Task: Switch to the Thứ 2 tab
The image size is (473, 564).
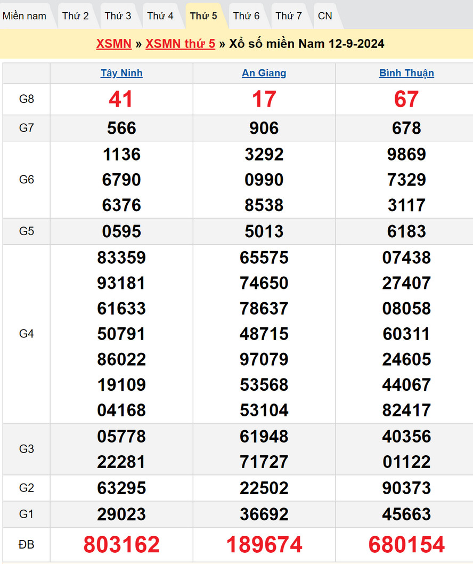Action: coord(75,16)
